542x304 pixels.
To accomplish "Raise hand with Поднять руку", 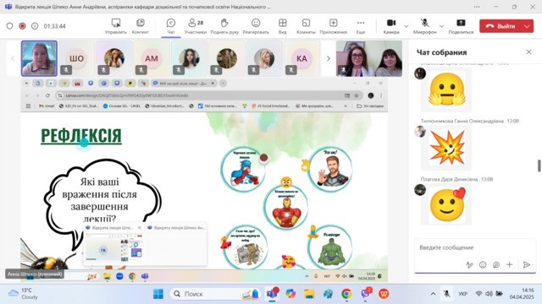I will (224, 26).
